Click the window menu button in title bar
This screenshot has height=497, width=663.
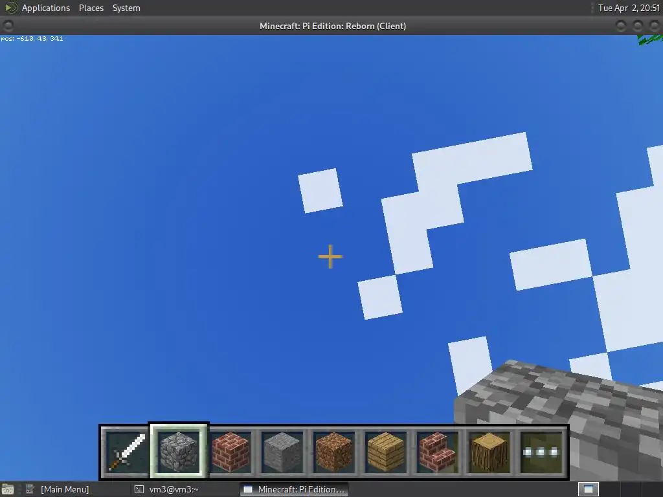point(8,26)
